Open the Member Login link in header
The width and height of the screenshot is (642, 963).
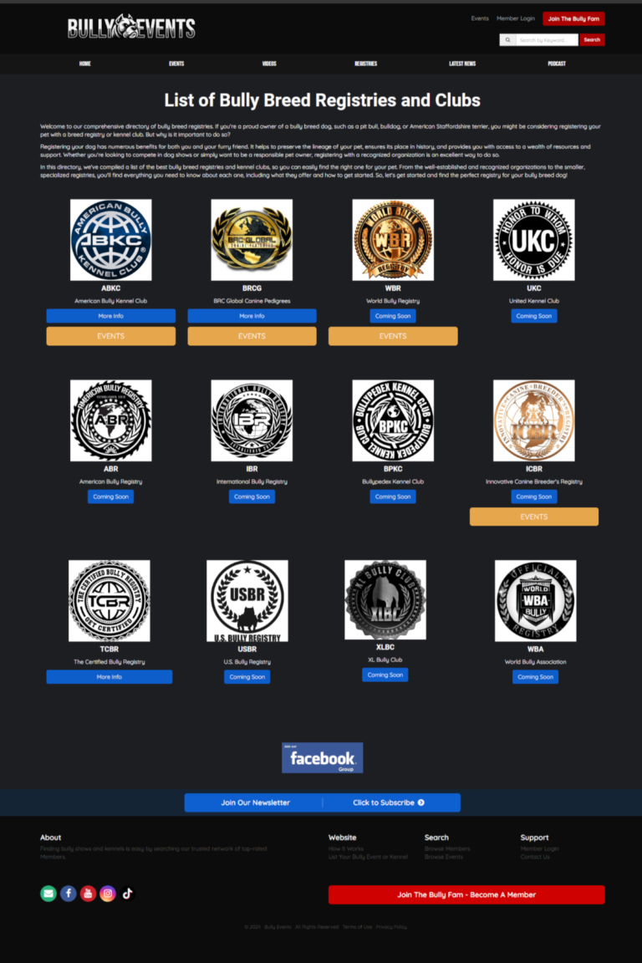tap(516, 18)
